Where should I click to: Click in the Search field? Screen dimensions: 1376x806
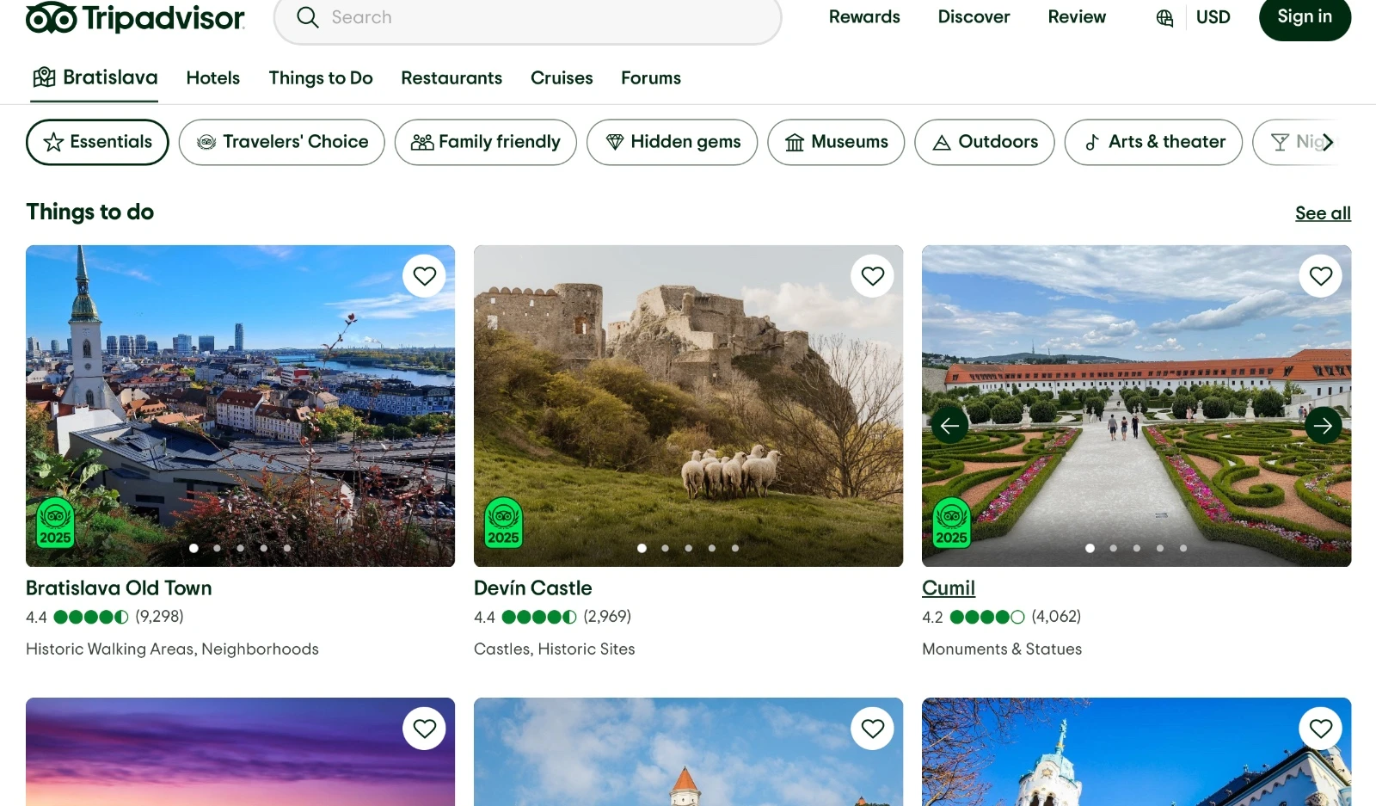pos(542,18)
